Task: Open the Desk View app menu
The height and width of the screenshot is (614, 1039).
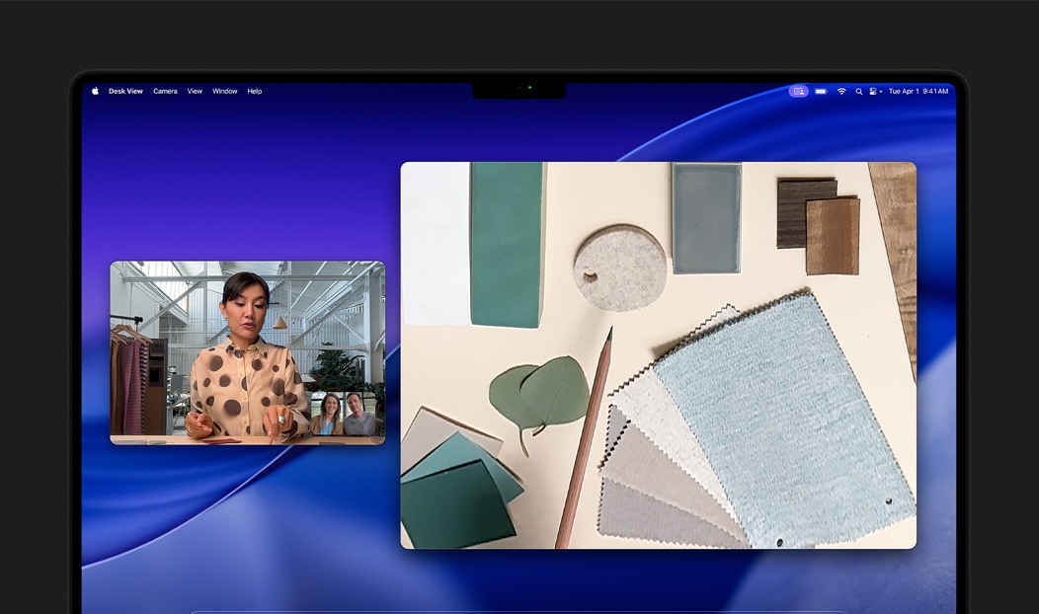Action: tap(126, 91)
